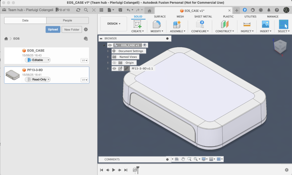292x175 pixels.
Task: Open the Job Status clock icon
Action: (261, 10)
